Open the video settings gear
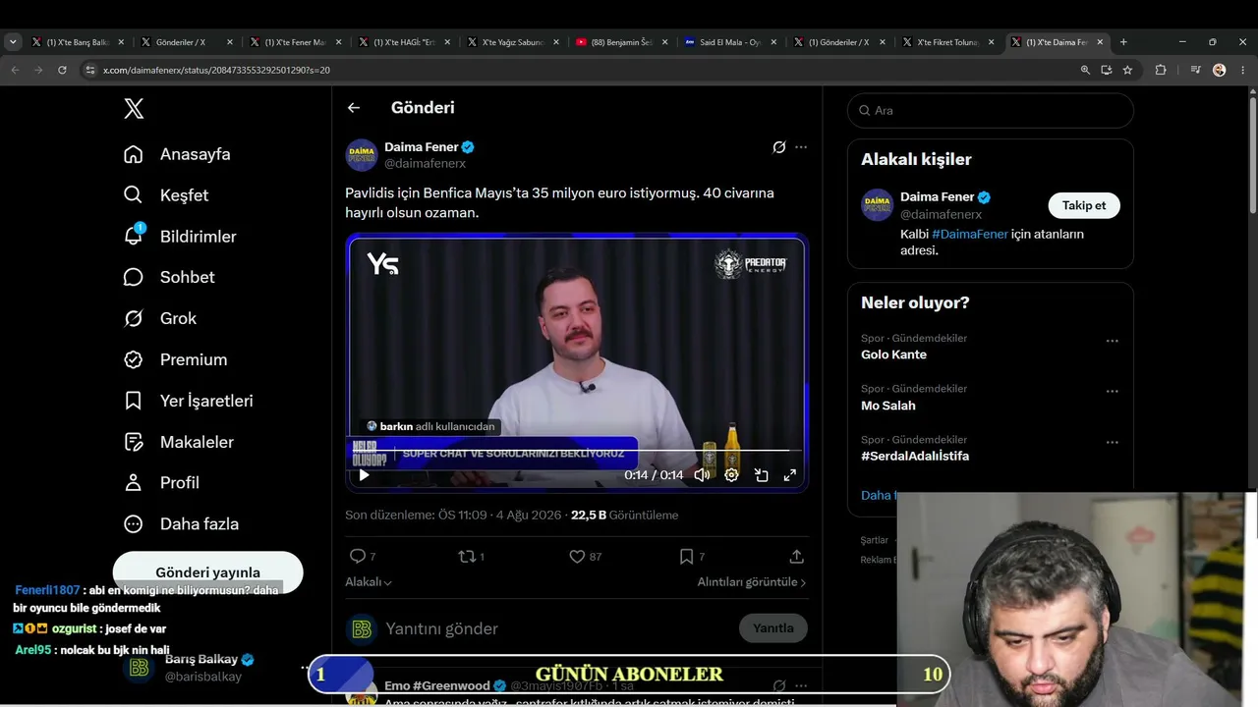Viewport: 1258px width, 707px height. [x=731, y=475]
